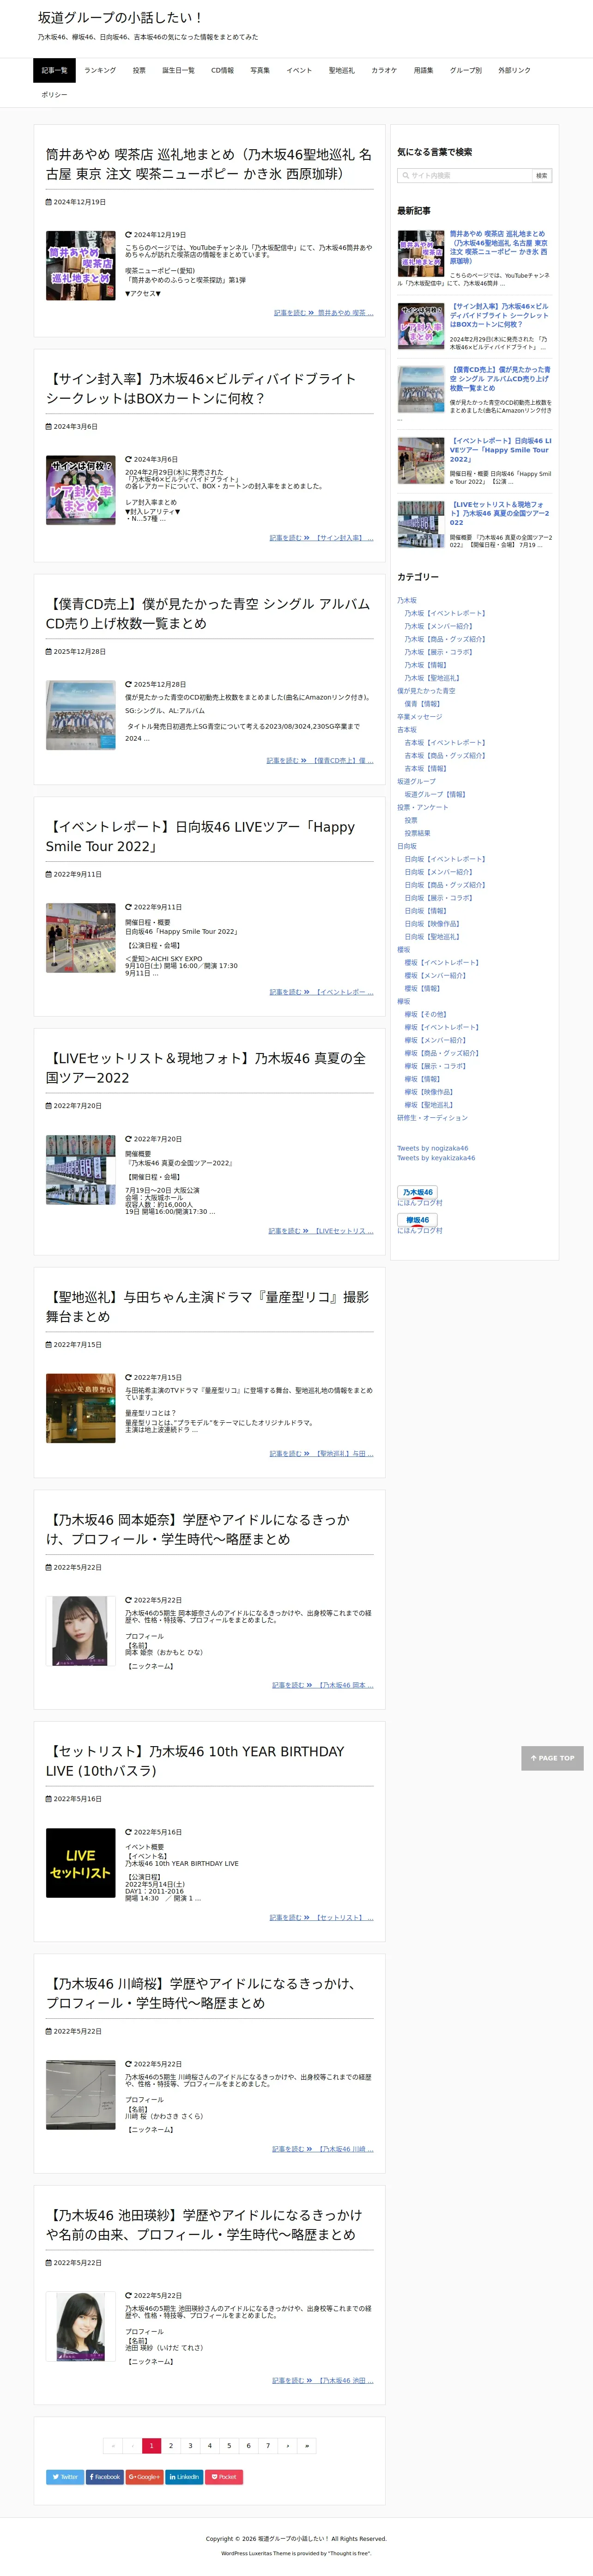Click the PAGE TOP arrow button

point(552,1757)
